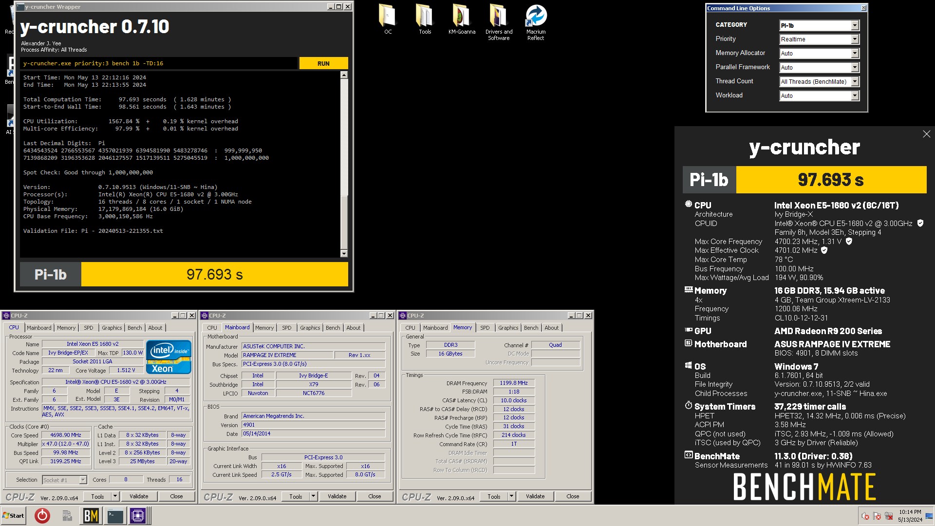935x526 pixels.
Task: Click the BenchMate section icon near version
Action: pyautogui.click(x=689, y=455)
